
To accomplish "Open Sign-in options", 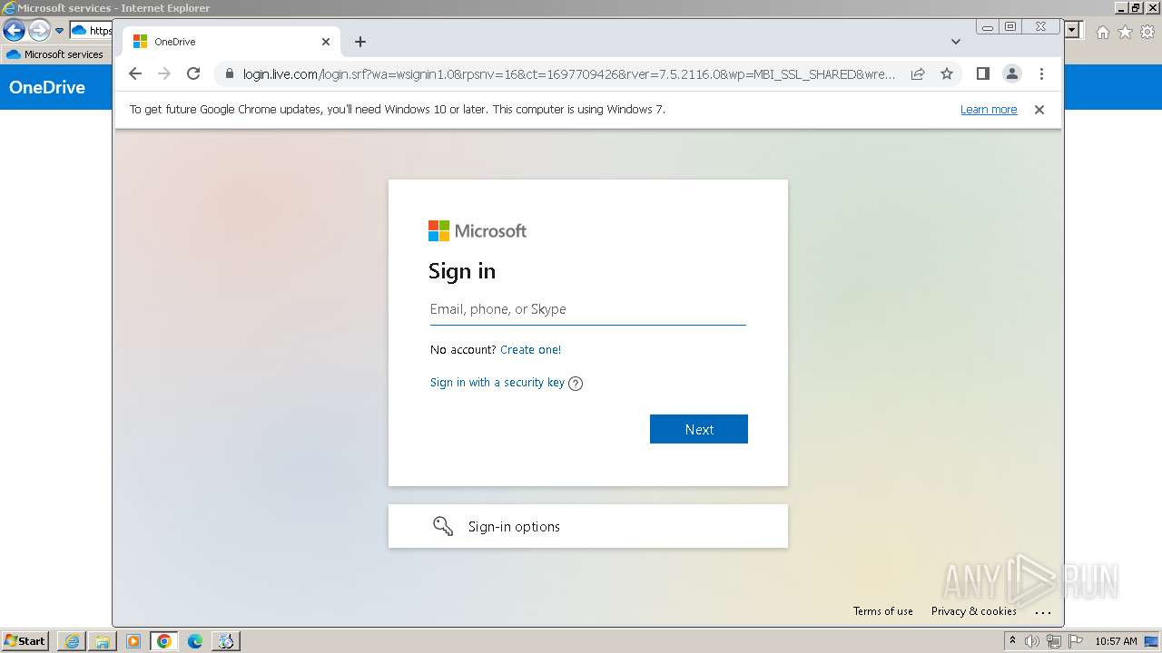I will [588, 526].
